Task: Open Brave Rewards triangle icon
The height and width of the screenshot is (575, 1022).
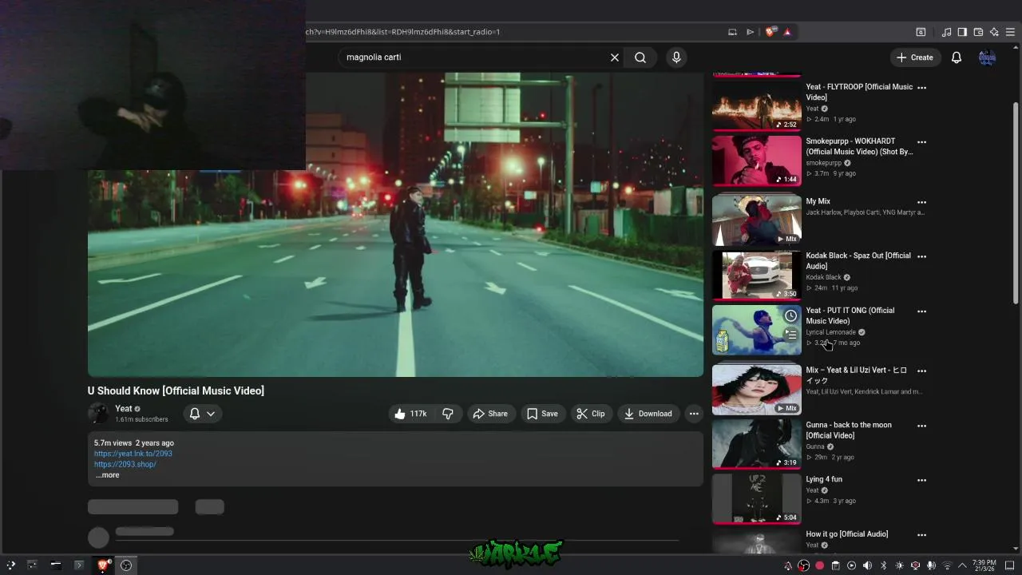Action: pos(787,32)
